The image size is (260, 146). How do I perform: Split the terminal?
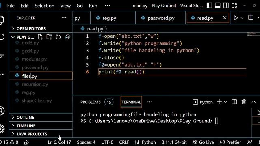[234, 102]
